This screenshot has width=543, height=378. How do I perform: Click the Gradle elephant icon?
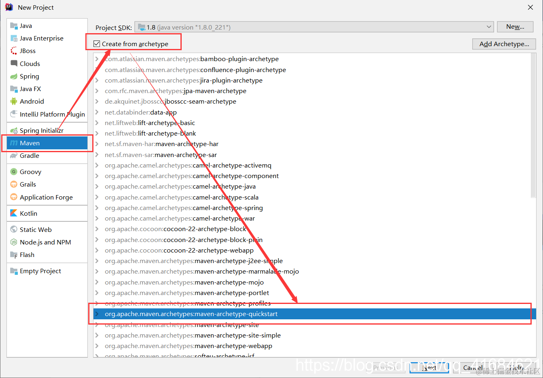pos(14,156)
